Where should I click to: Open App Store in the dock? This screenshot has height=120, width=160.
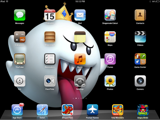pyautogui.click(x=17, y=110)
